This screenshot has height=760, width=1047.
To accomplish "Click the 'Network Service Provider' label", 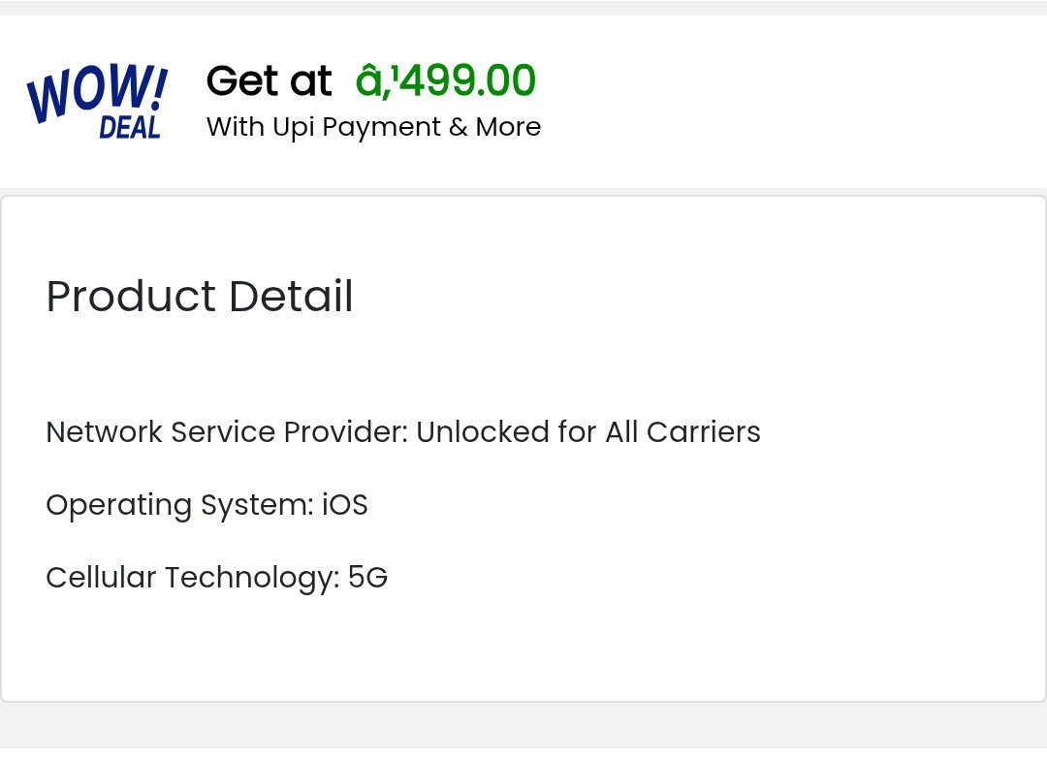I will 226,431.
